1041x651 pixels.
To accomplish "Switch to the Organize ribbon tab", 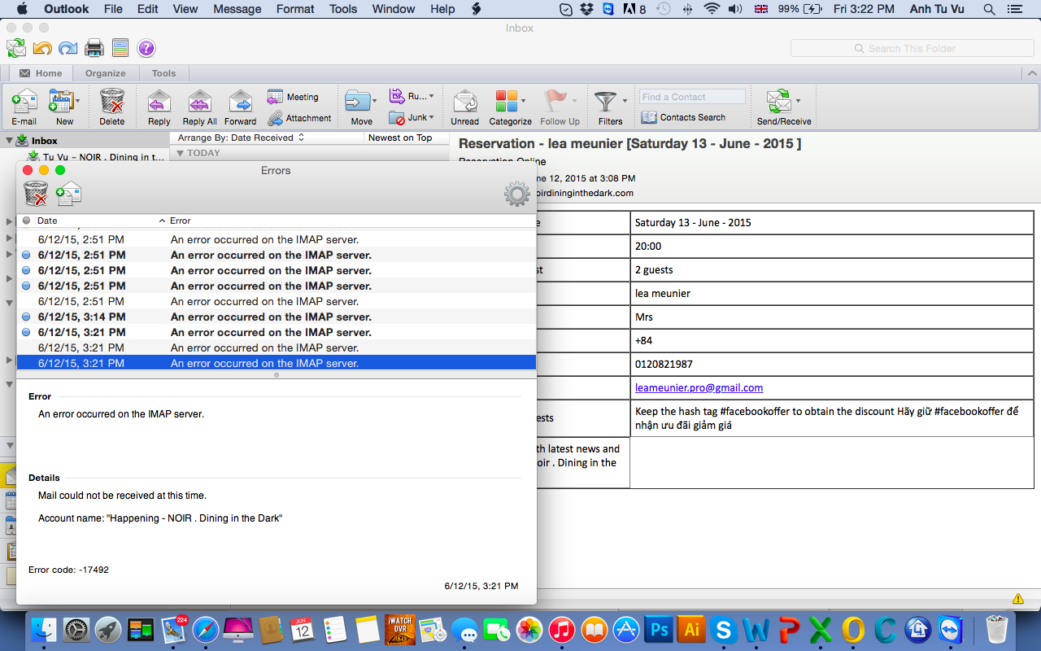I will tap(106, 73).
